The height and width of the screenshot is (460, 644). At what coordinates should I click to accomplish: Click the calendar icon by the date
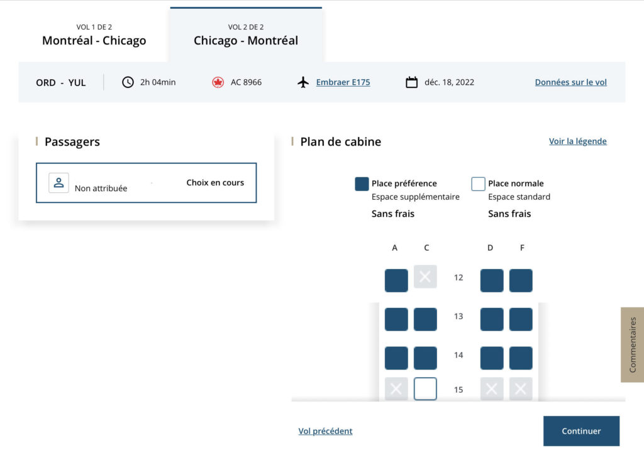[412, 82]
